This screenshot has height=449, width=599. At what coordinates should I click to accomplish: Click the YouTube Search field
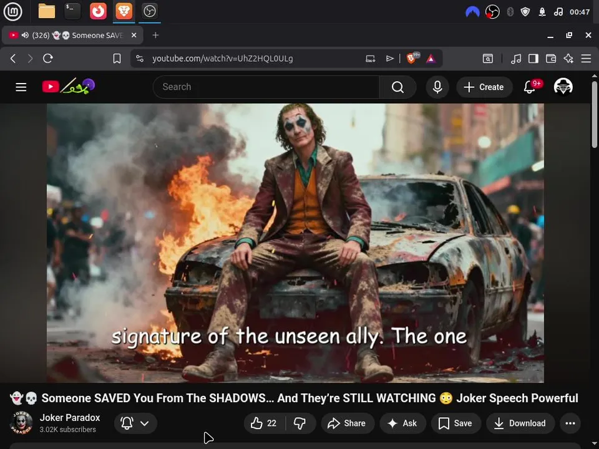pos(266,87)
